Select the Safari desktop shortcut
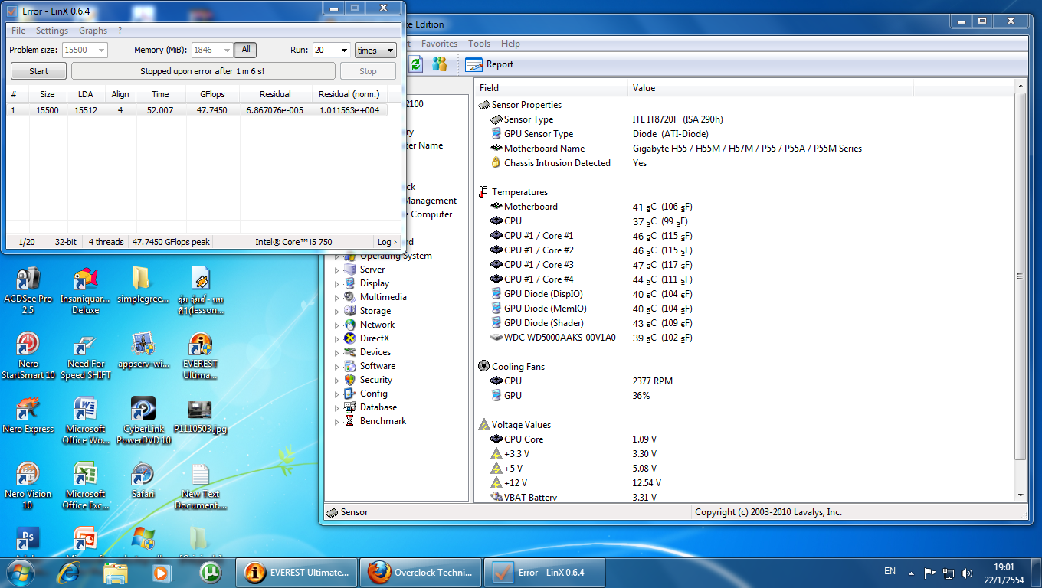The width and height of the screenshot is (1042, 588). tap(143, 480)
